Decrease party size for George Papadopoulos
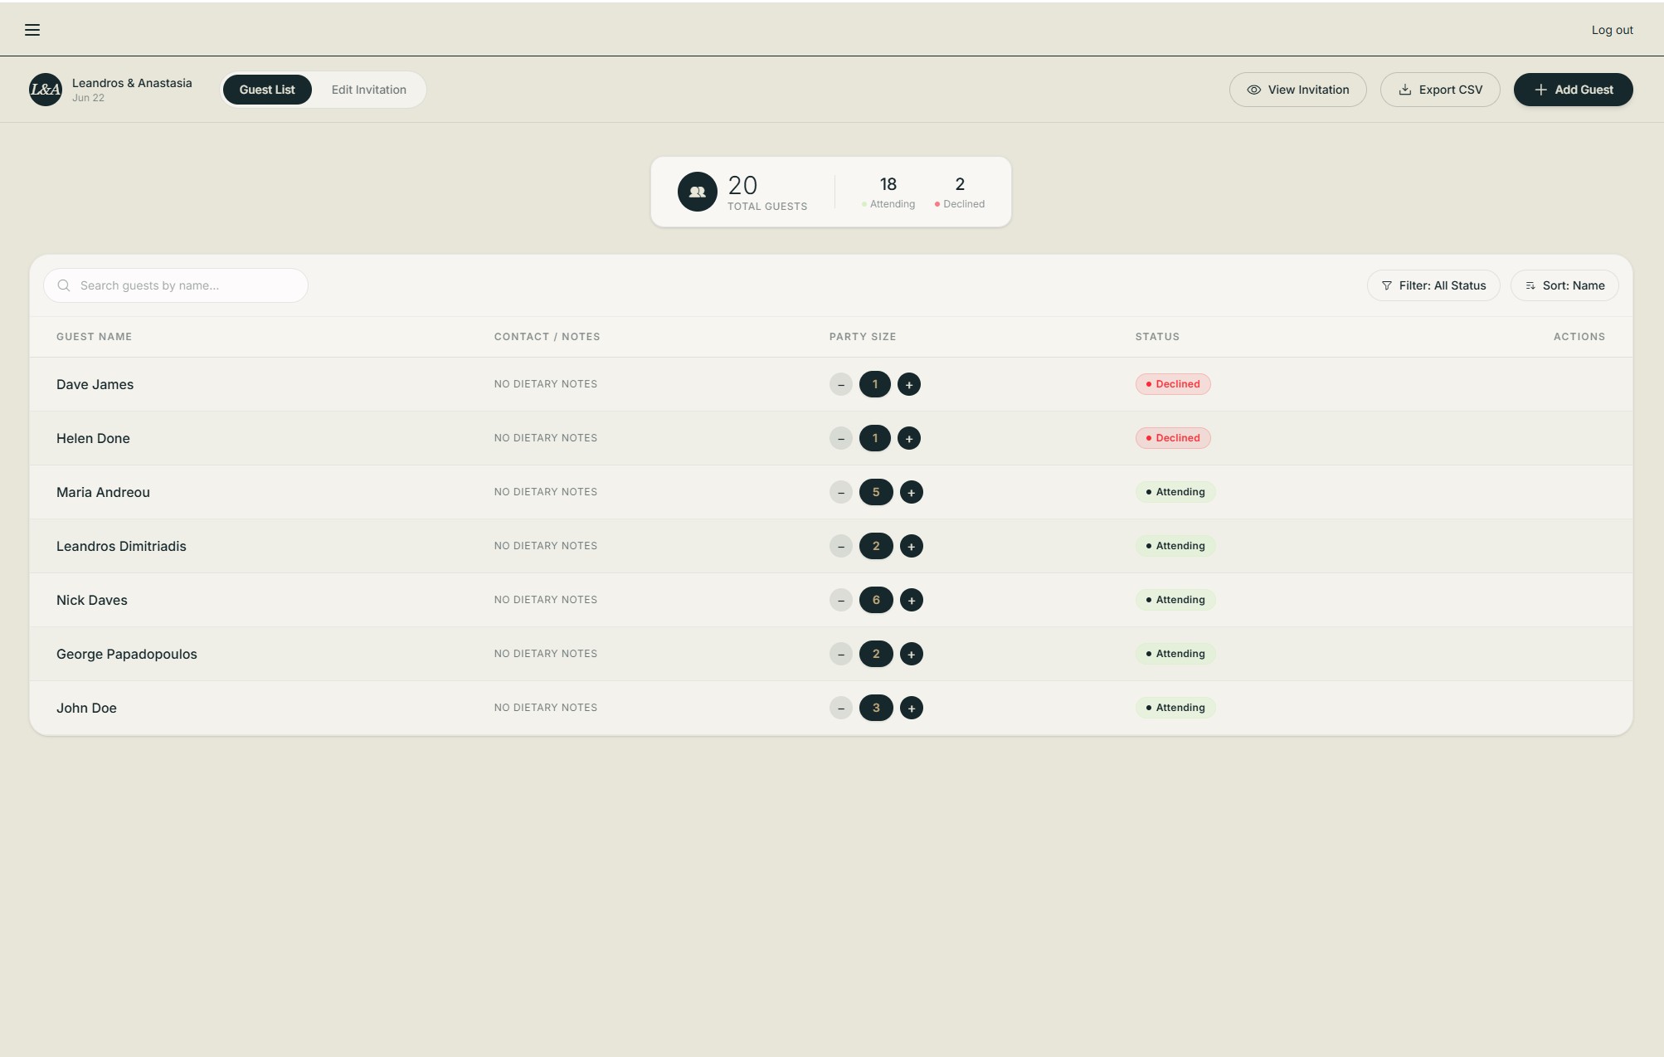The height and width of the screenshot is (1057, 1664). 841,654
